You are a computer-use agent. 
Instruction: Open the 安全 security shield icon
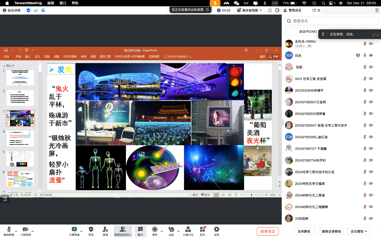[91, 230]
